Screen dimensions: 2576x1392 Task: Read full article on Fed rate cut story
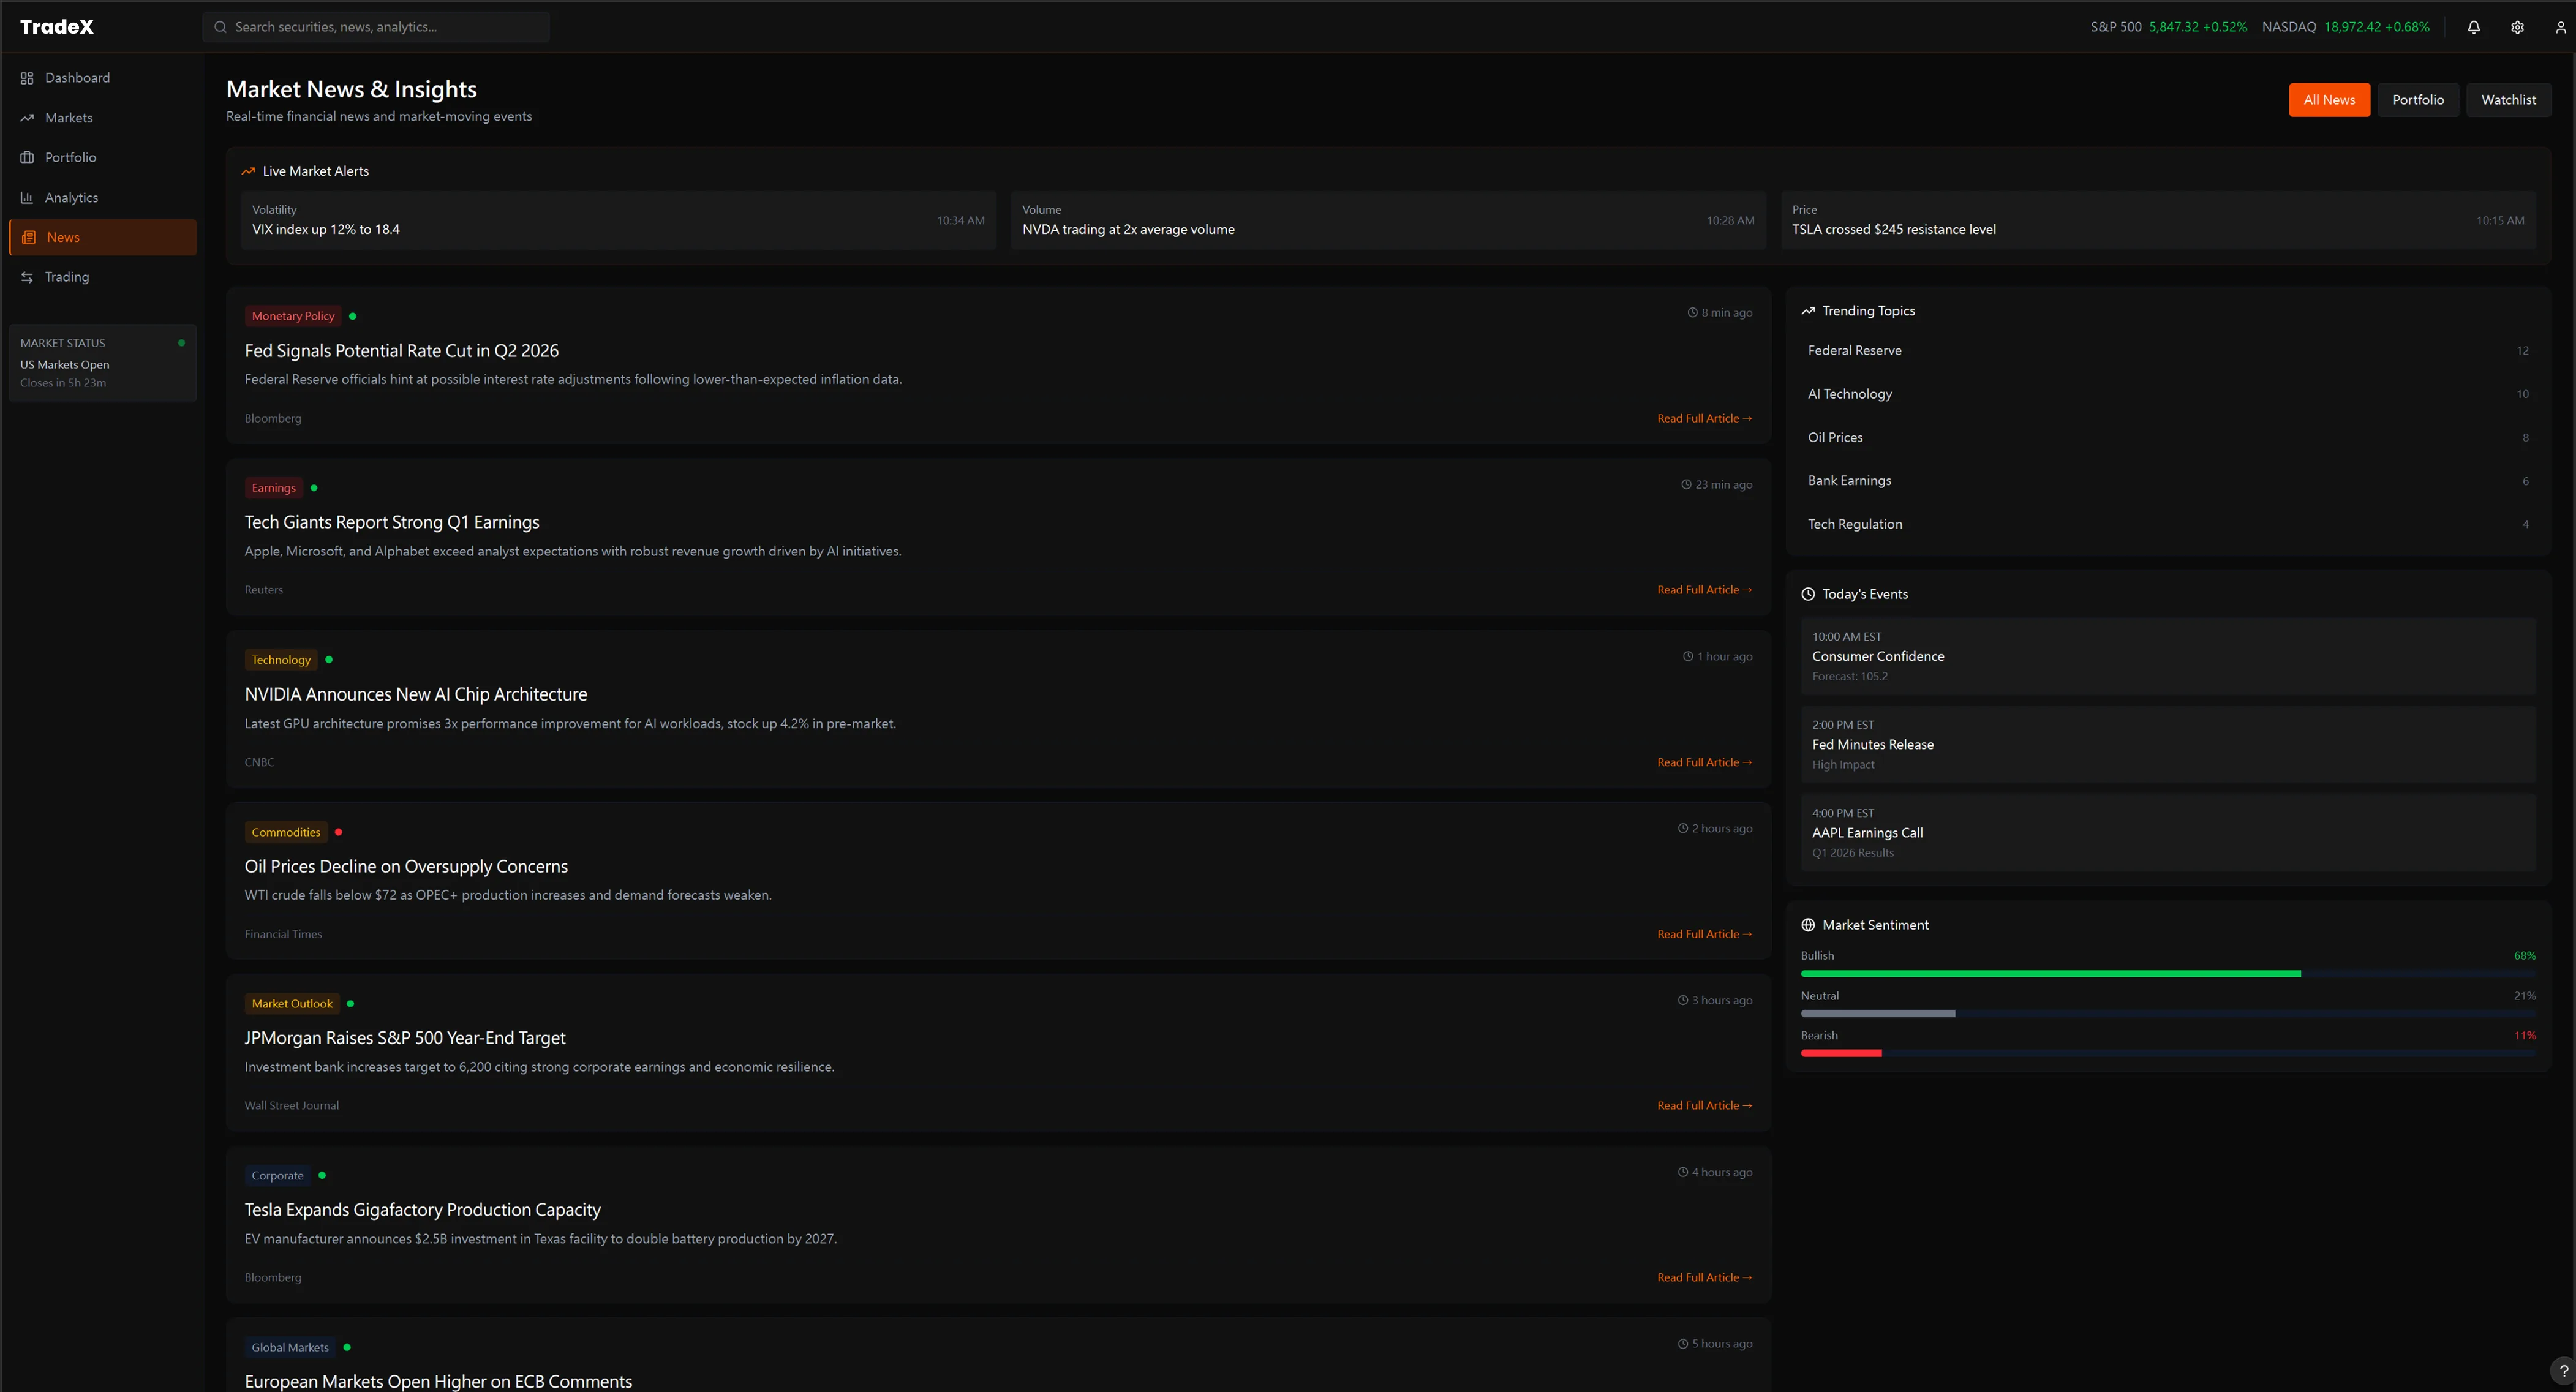coord(1704,418)
